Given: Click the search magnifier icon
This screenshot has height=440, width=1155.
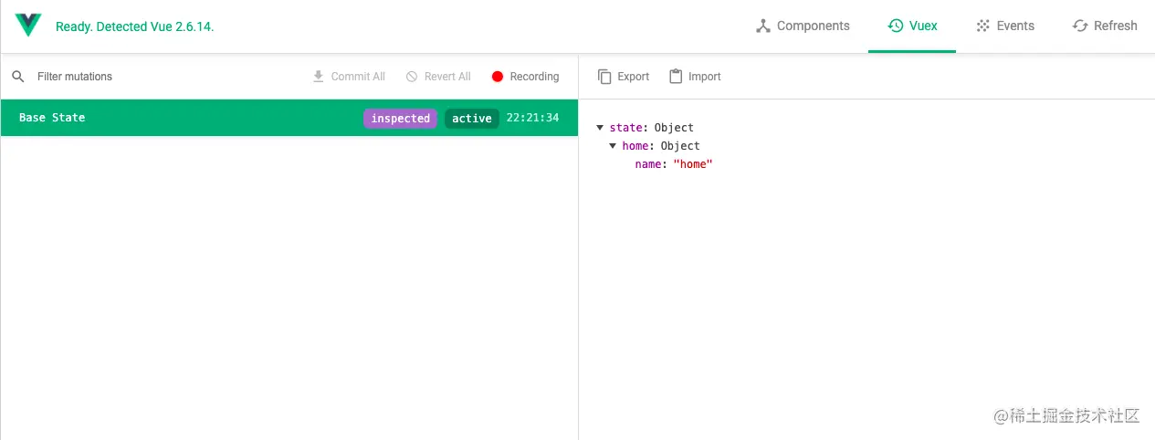Looking at the screenshot, I should click(x=18, y=77).
